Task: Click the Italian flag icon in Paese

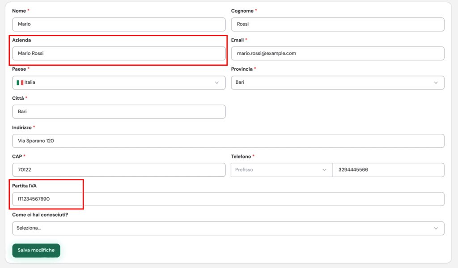Action: coord(20,83)
